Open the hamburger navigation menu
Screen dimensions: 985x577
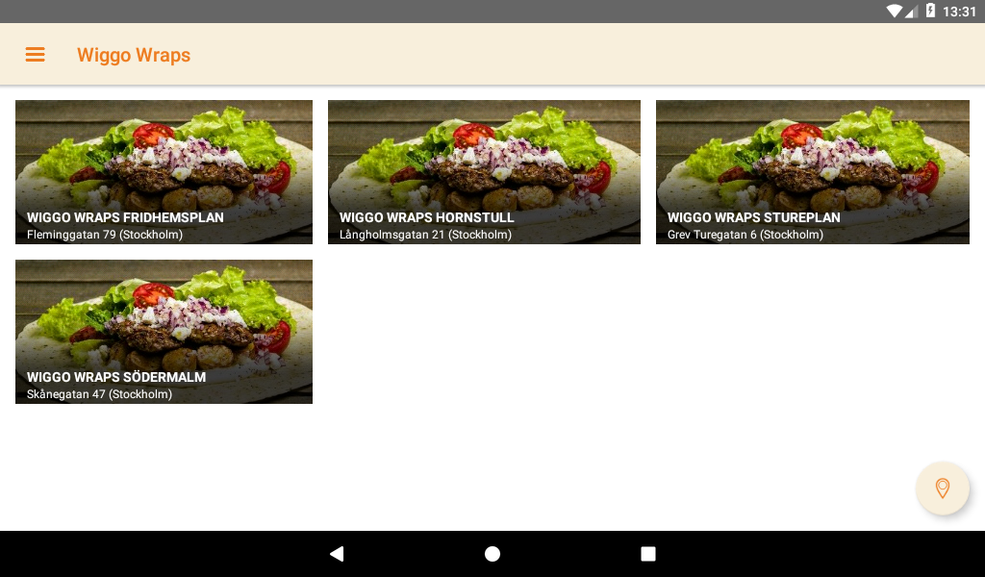click(36, 55)
